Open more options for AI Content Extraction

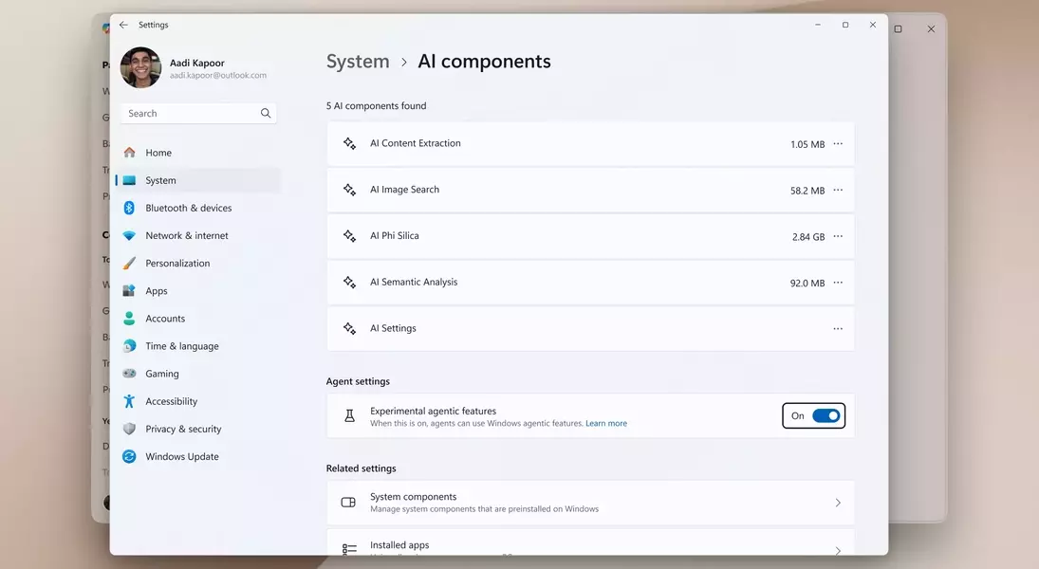[837, 144]
